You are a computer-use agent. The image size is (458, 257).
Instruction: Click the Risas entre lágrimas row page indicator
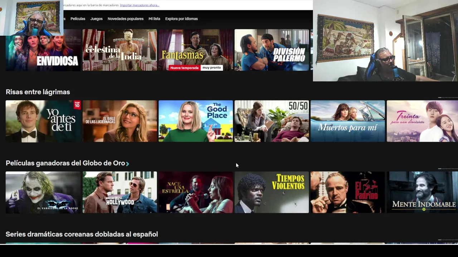click(448, 97)
